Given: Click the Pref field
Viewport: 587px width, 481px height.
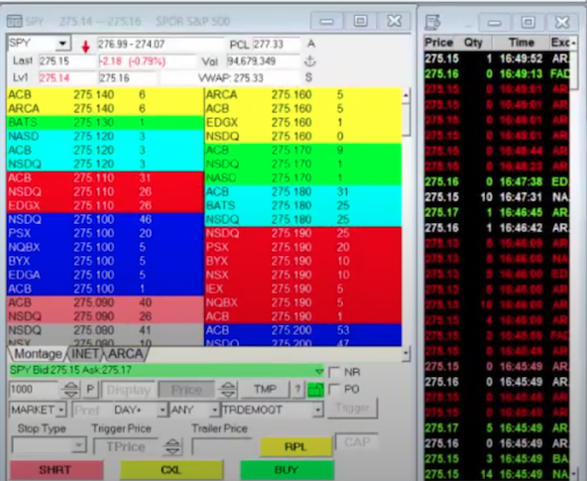Looking at the screenshot, I should pos(90,411).
